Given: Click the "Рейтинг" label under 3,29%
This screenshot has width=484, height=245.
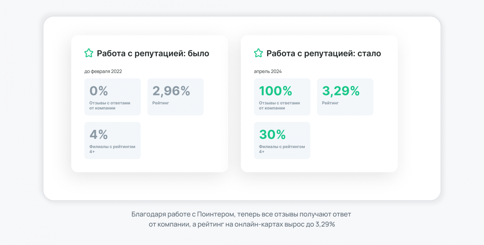Looking at the screenshot, I should pos(330,103).
